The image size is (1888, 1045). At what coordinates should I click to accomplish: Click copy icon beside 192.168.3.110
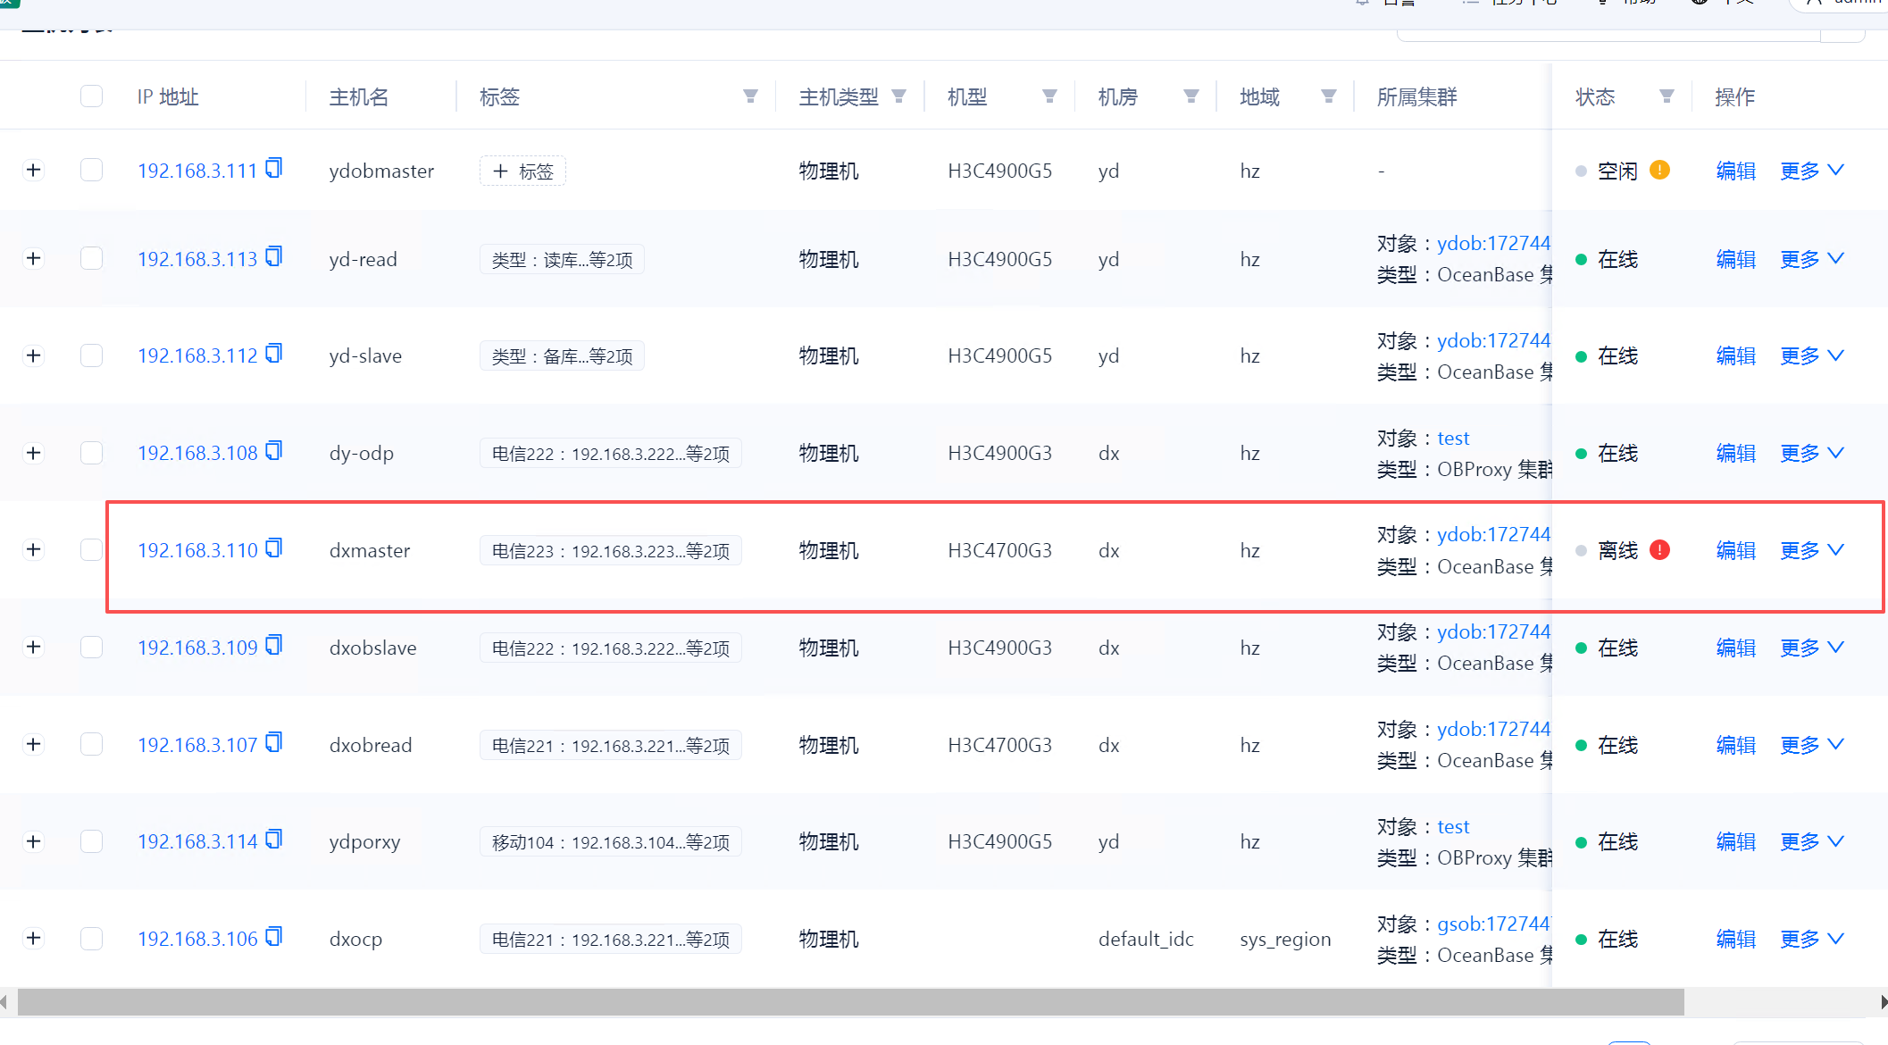pyautogui.click(x=274, y=548)
